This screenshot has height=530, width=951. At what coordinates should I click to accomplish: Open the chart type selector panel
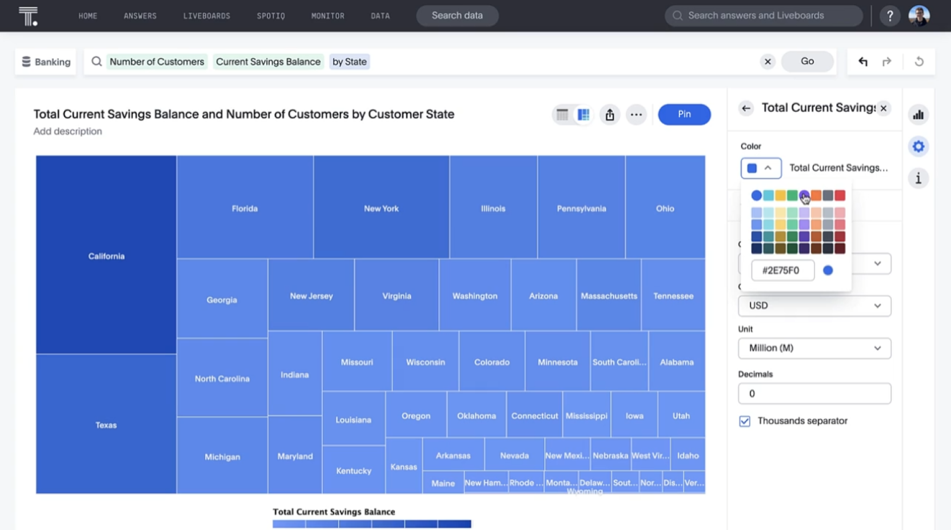(918, 114)
